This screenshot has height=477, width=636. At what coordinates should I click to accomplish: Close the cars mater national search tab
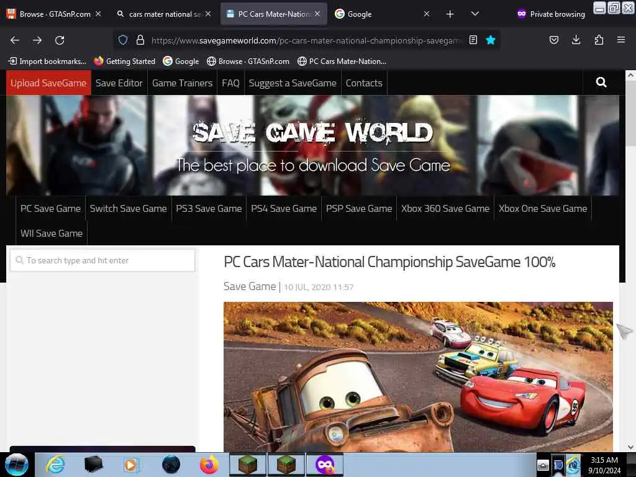coord(208,14)
